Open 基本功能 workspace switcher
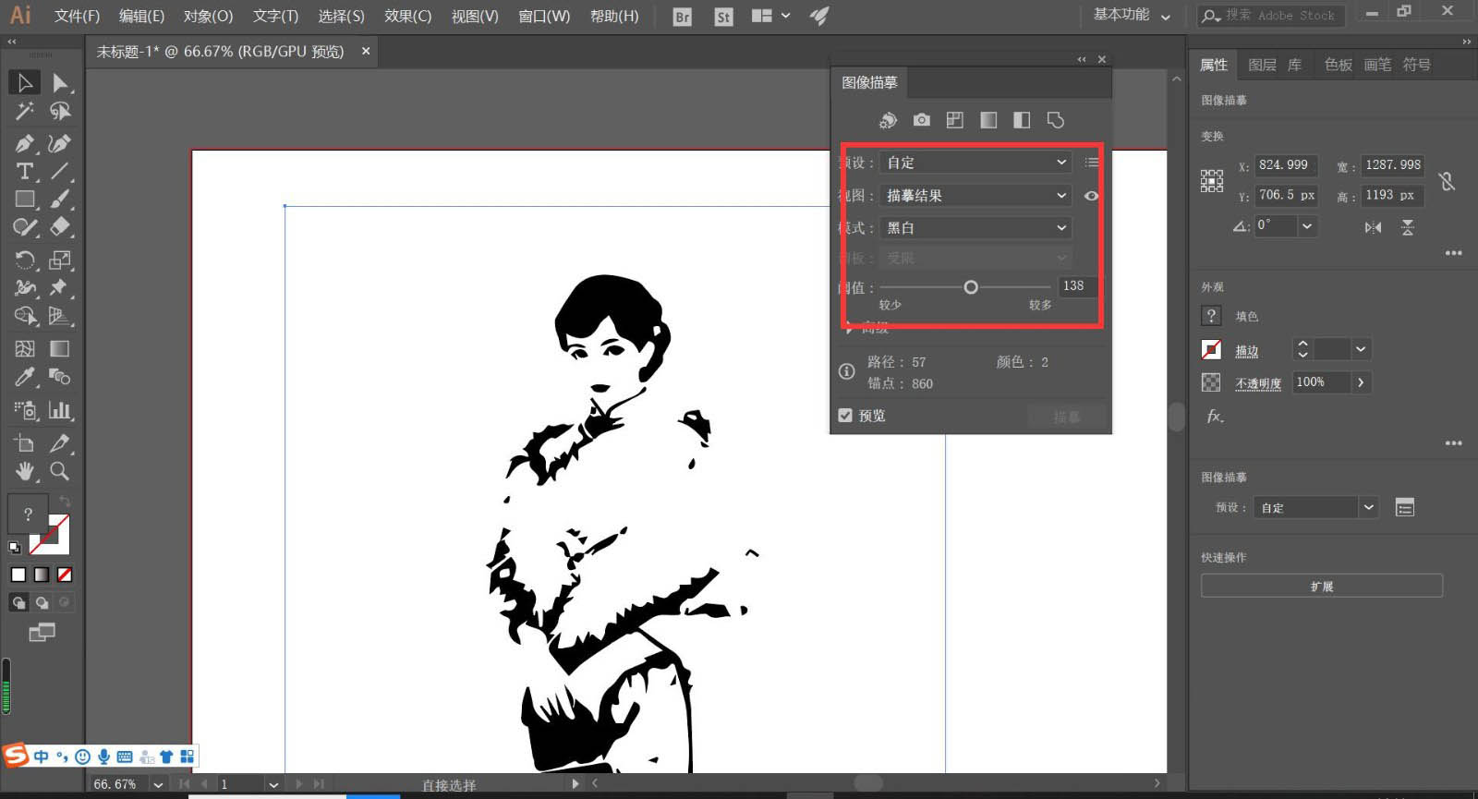The image size is (1478, 799). 1132,15
